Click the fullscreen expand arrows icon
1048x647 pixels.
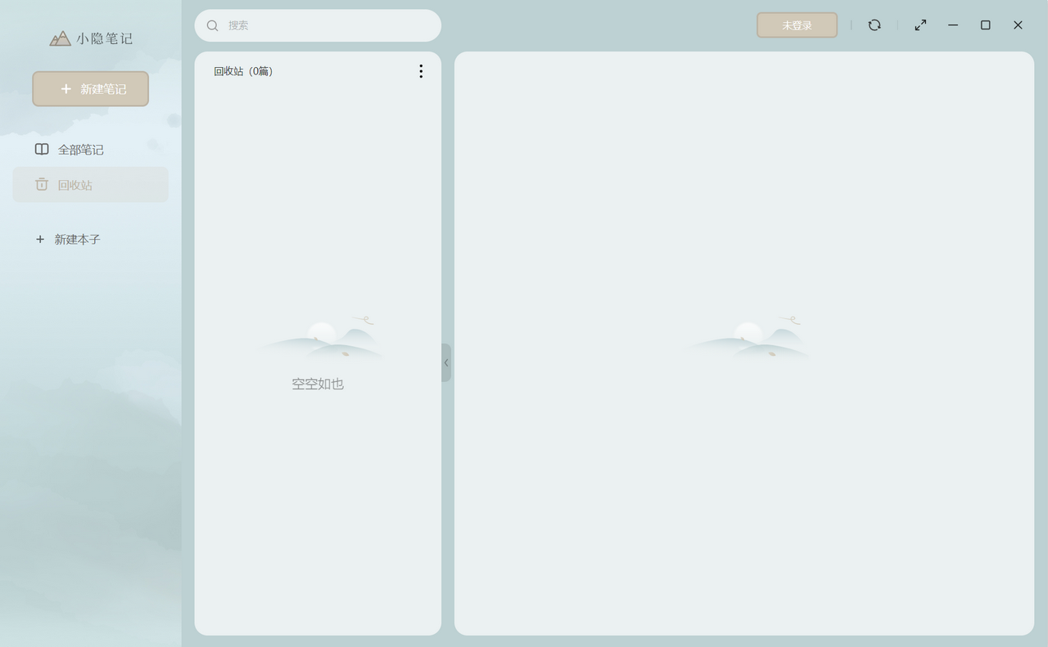click(920, 25)
